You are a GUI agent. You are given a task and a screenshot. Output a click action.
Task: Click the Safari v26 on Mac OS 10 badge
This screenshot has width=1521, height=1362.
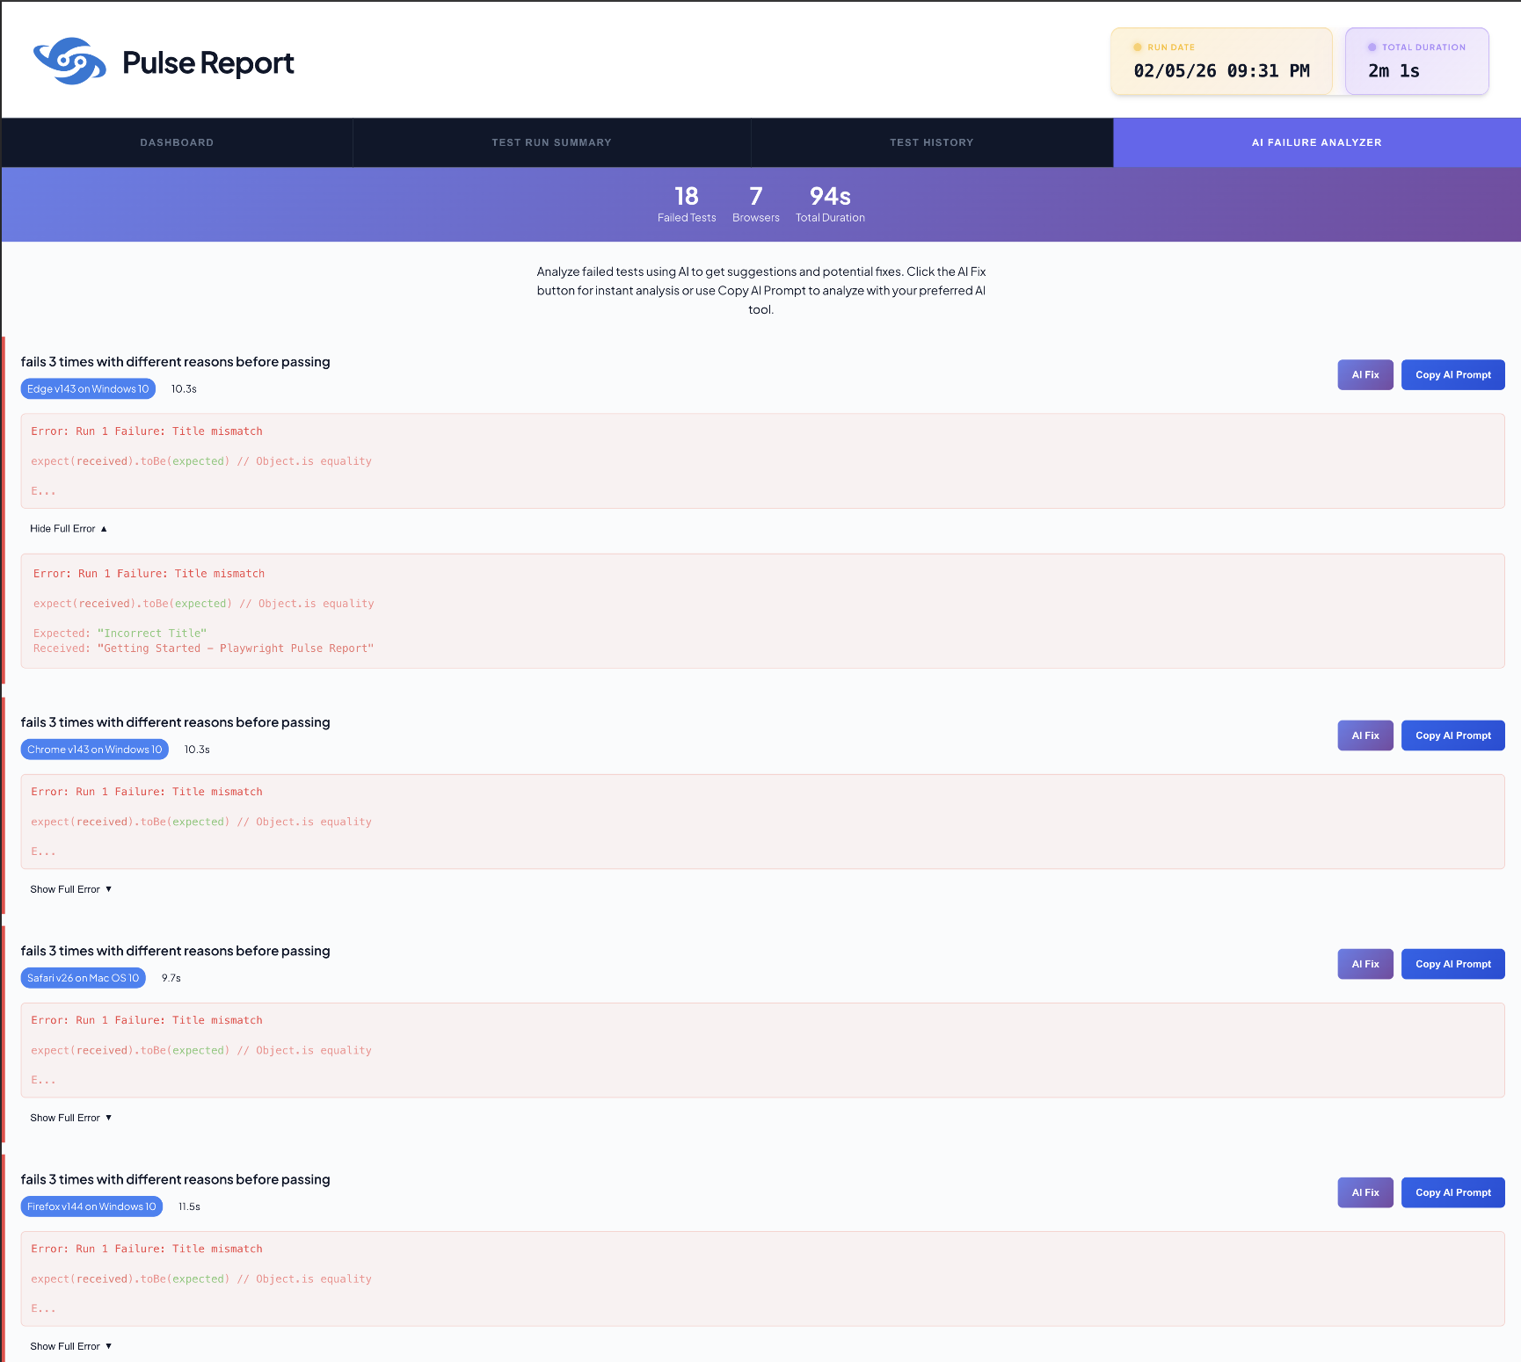click(83, 978)
